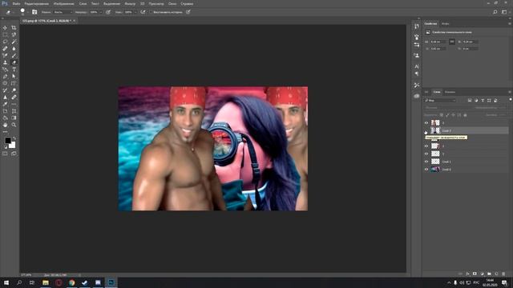This screenshot has height=288, width=513.
Task: Open the Изображение menu
Action: pos(64,3)
